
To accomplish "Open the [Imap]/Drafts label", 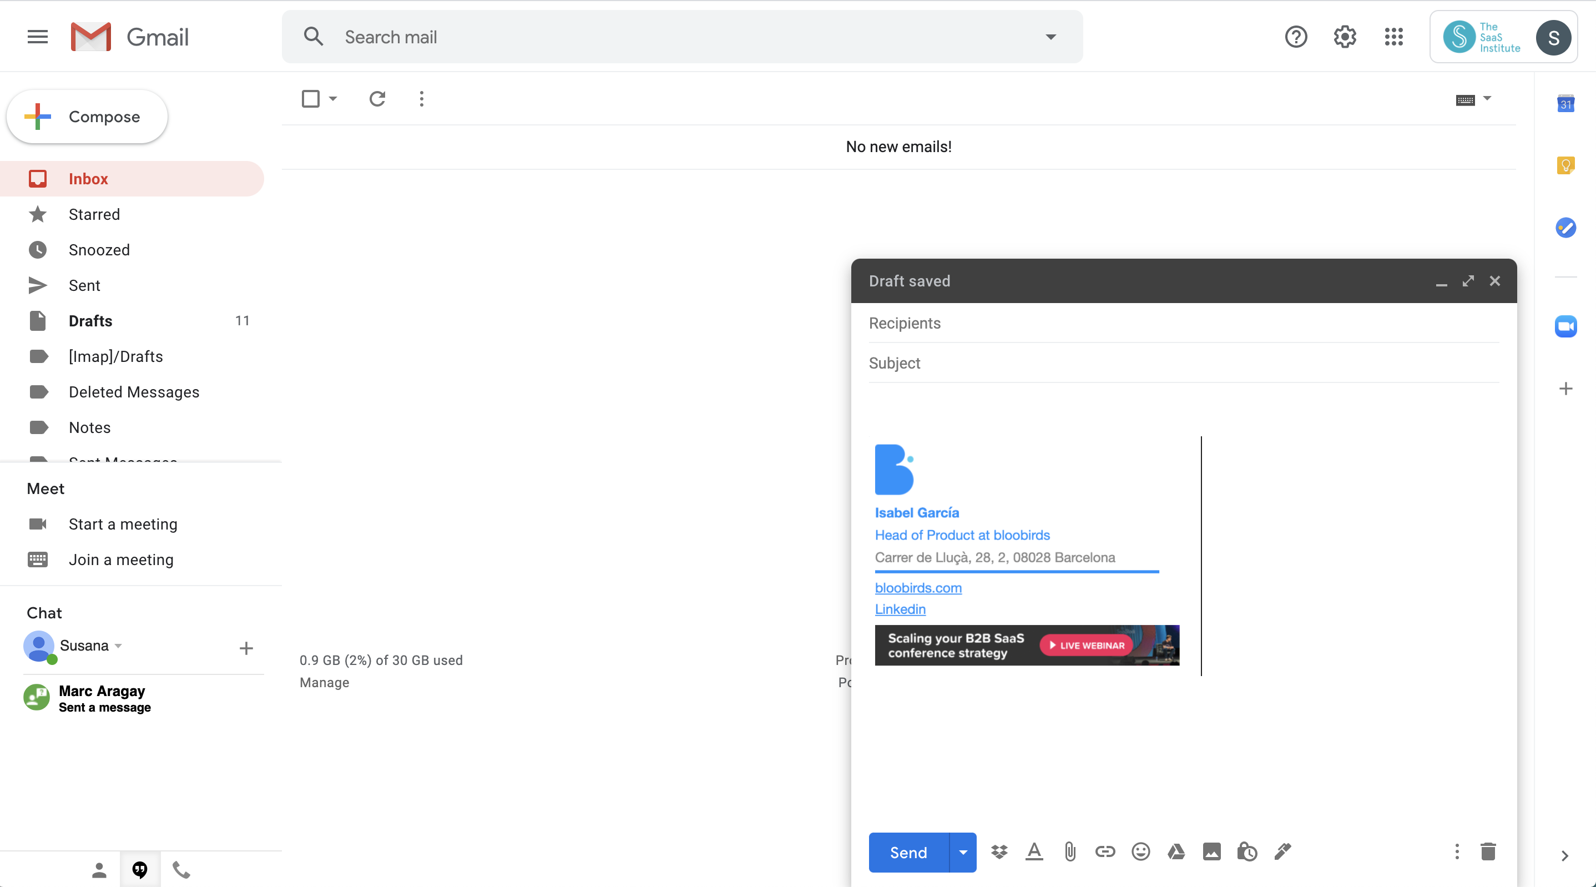I will (132, 356).
